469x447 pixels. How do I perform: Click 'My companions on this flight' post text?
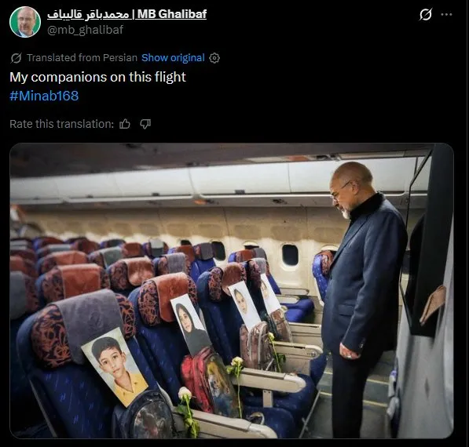click(98, 77)
